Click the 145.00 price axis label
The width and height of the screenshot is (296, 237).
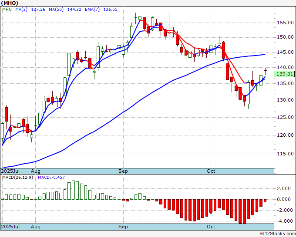point(285,52)
